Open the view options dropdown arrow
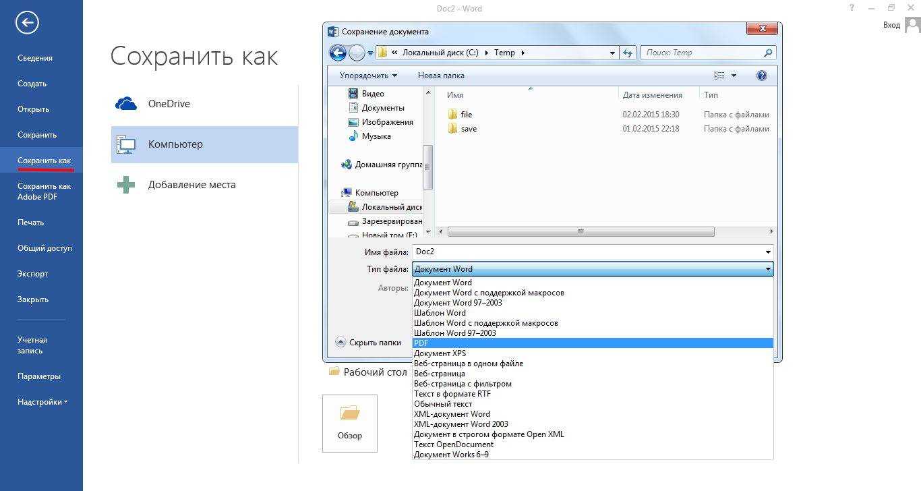 point(734,76)
